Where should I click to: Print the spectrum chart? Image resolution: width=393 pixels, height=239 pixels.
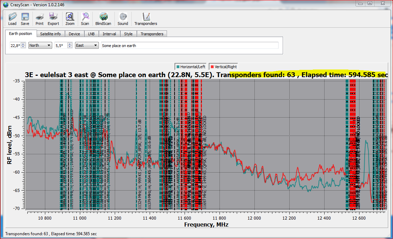pos(39,19)
